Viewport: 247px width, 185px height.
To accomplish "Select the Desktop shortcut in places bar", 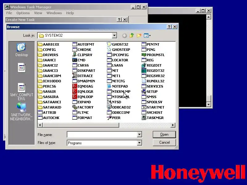I will (22, 50).
